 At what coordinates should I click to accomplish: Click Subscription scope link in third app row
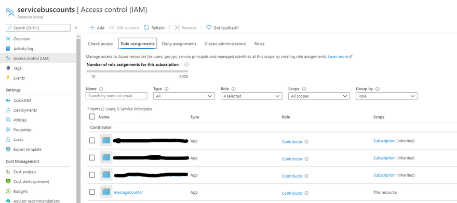coord(384,175)
